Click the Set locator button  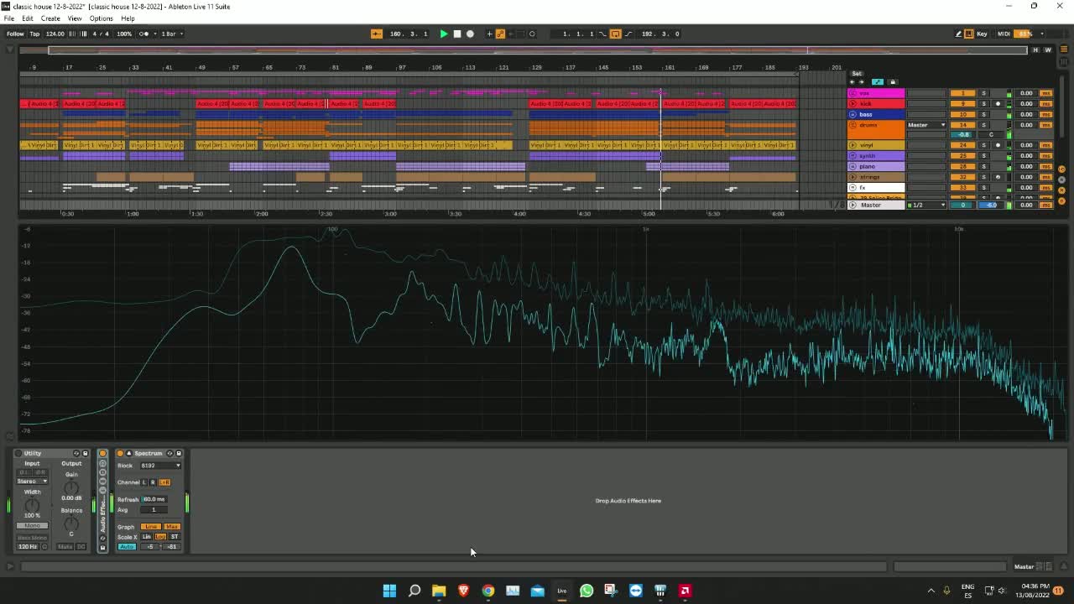click(x=857, y=74)
